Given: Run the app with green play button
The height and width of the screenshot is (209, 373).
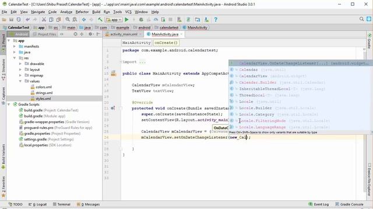Looking at the screenshot, I should coord(126,20).
